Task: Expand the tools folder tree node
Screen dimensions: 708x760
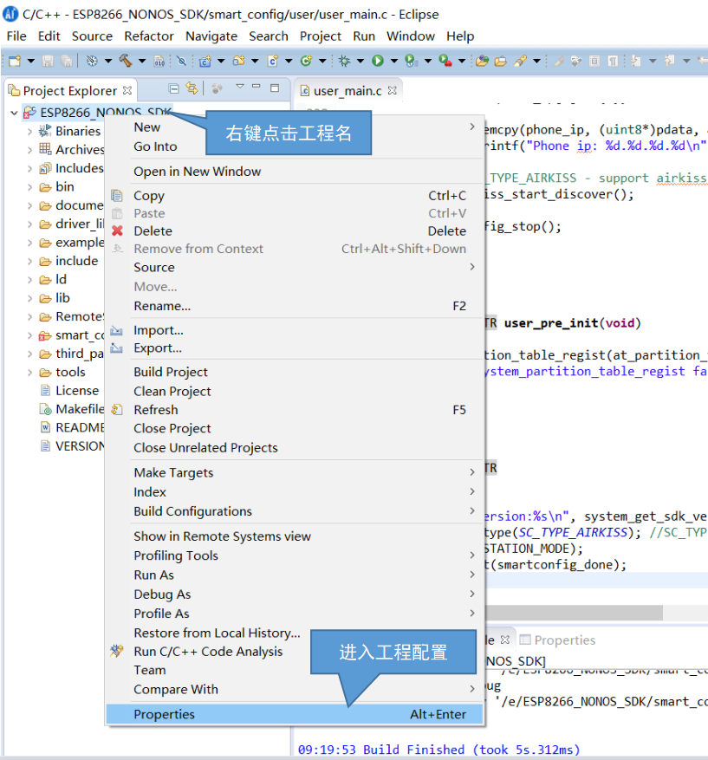Action: [x=29, y=373]
